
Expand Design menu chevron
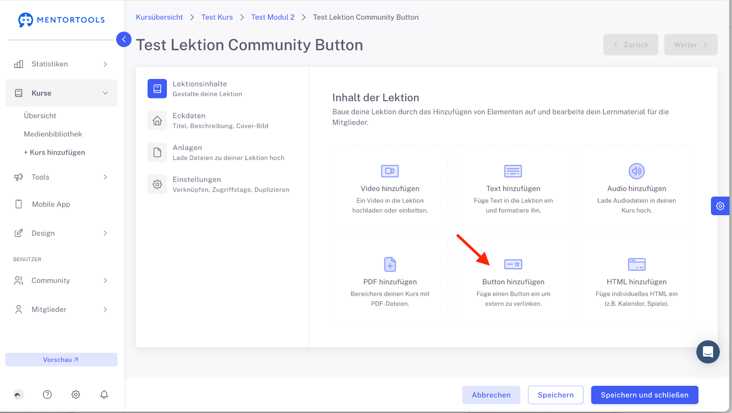[105, 233]
